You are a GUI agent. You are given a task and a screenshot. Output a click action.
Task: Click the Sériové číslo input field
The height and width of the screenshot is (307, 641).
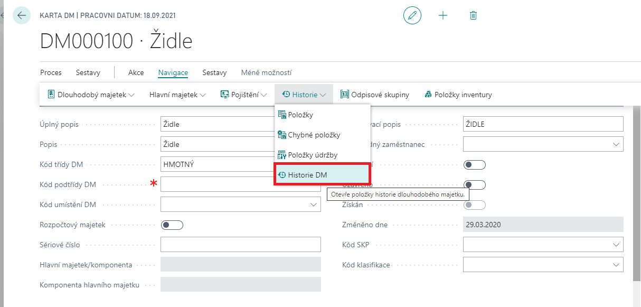pos(240,245)
